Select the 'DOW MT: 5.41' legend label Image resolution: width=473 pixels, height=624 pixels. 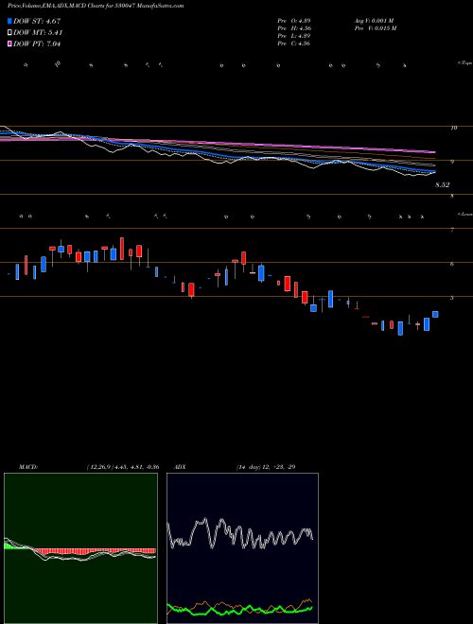38,33
